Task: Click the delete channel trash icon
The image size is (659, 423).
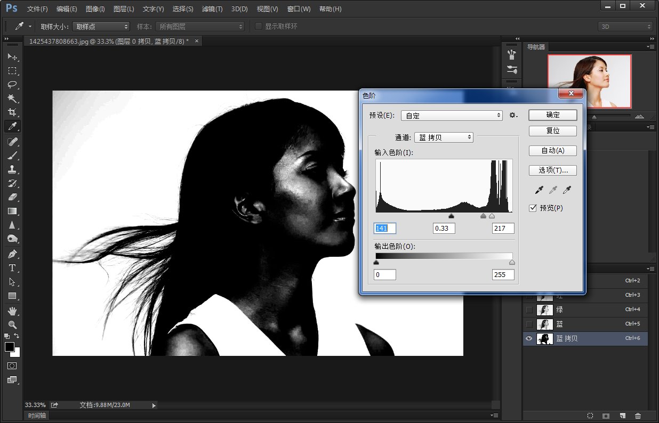Action: tap(638, 416)
